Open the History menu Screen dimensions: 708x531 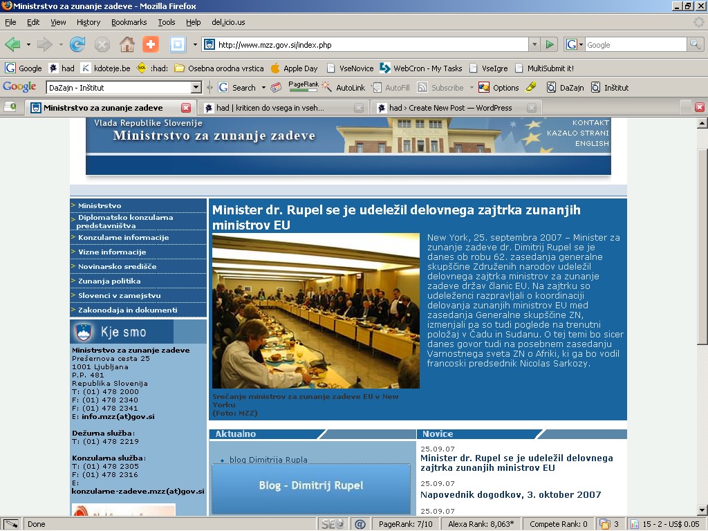coord(88,22)
